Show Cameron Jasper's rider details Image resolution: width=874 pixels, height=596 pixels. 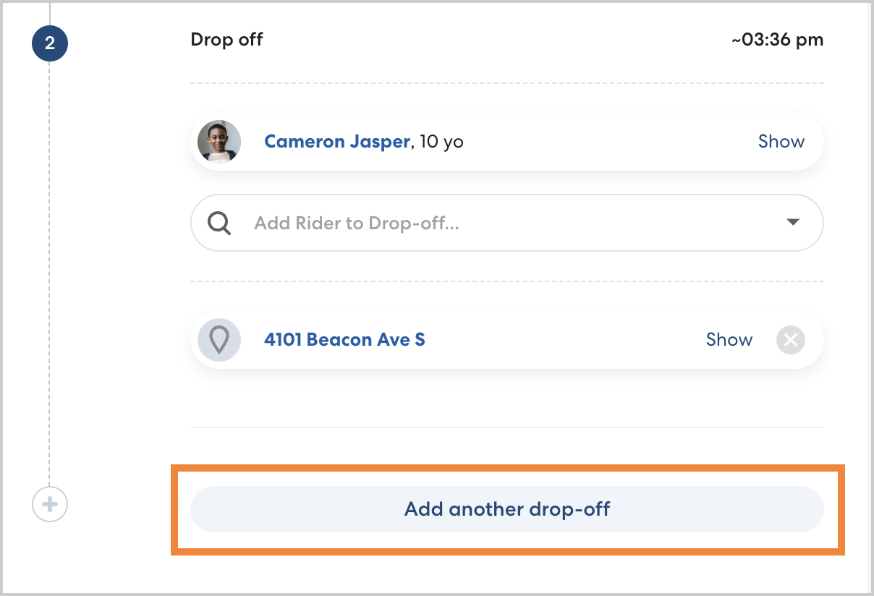click(781, 142)
